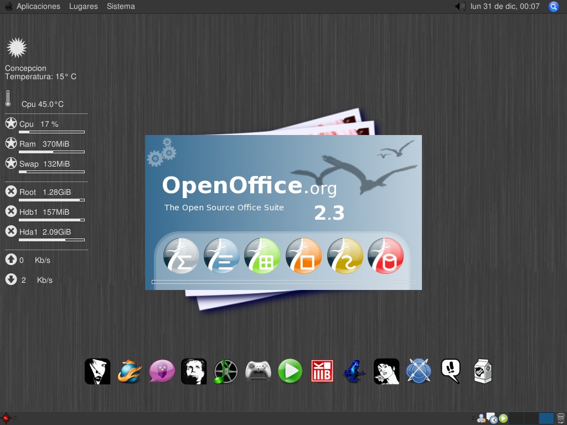Click the Root disk usage bar
The image size is (567, 425).
pos(51,200)
